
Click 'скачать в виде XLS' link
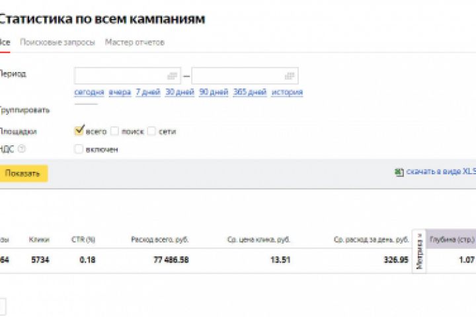440,172
